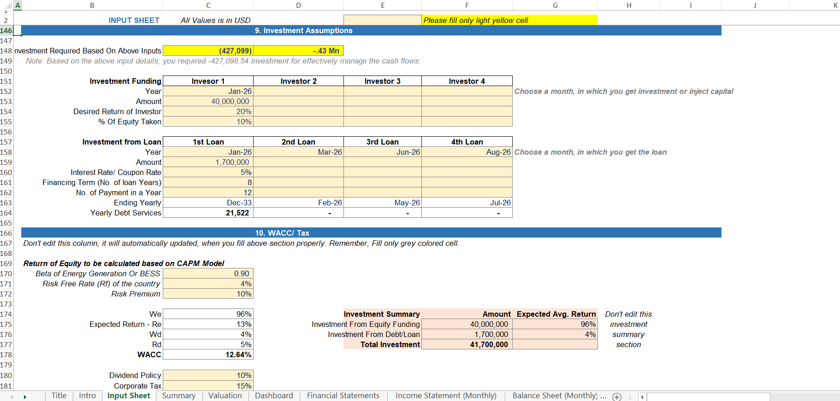Click Ending Yearly Dec-33 cell
Image resolution: width=840 pixels, height=401 pixels.
pyautogui.click(x=208, y=203)
